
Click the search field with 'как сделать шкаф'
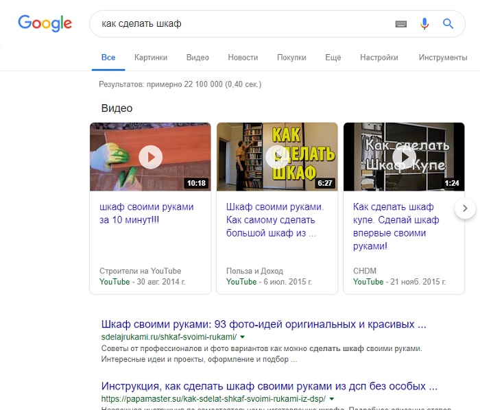[240, 24]
